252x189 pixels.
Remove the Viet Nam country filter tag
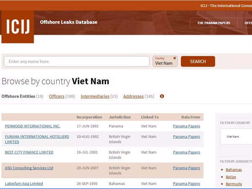pyautogui.click(x=175, y=58)
